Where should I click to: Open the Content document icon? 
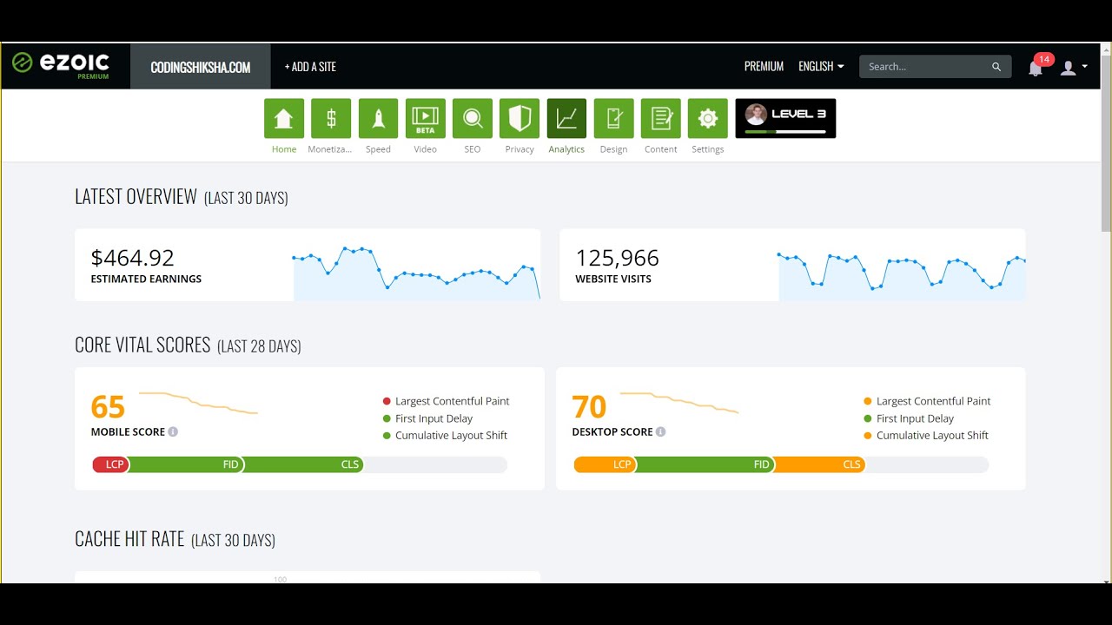660,119
